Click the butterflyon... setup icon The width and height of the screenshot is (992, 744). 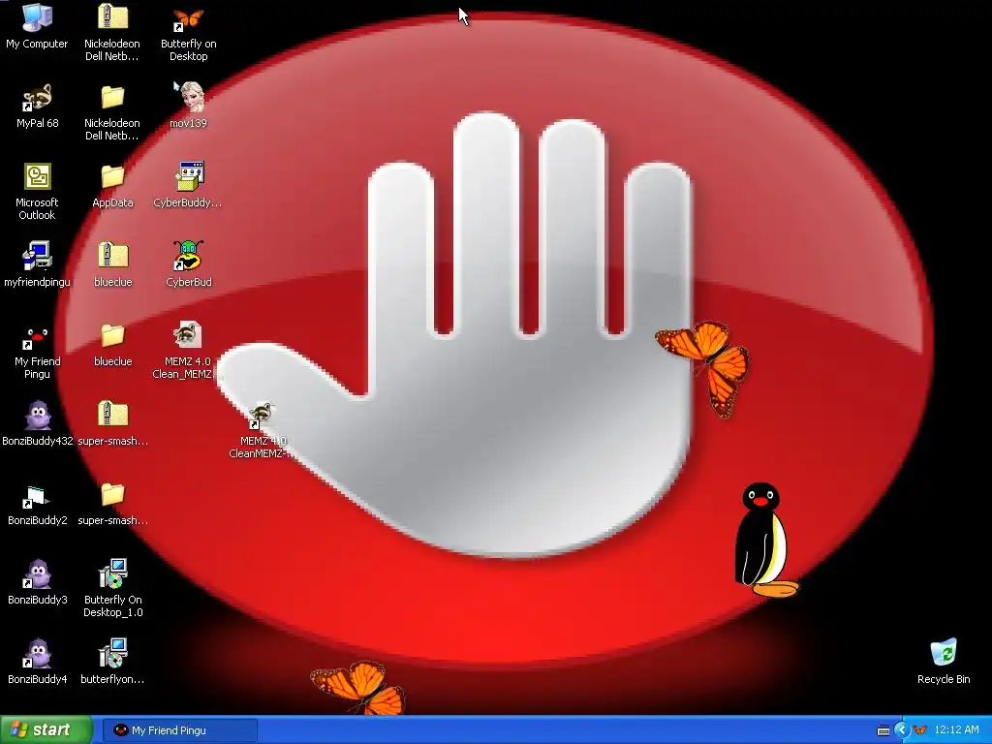[x=112, y=662]
